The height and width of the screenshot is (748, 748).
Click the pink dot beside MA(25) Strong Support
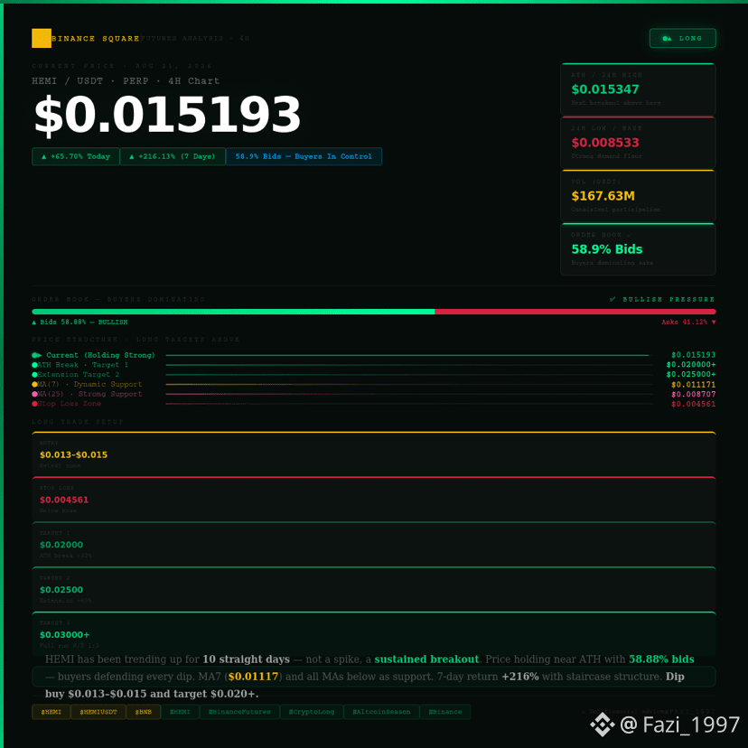(35, 394)
